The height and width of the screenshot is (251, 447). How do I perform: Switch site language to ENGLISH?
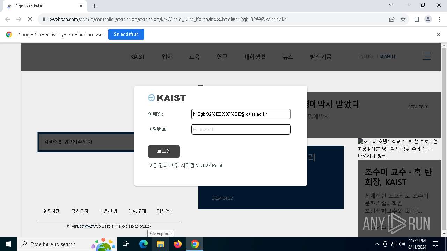366,56
